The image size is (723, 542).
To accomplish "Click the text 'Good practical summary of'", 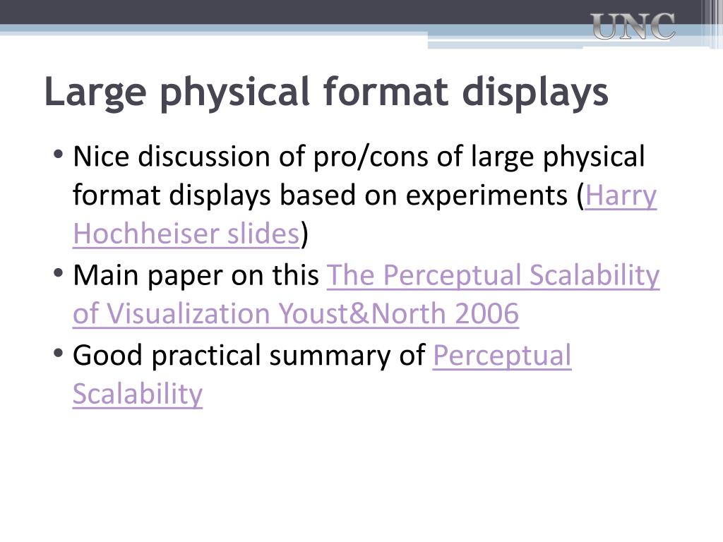I will tap(249, 356).
